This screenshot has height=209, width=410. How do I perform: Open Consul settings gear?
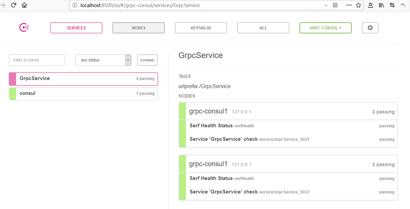point(370,28)
